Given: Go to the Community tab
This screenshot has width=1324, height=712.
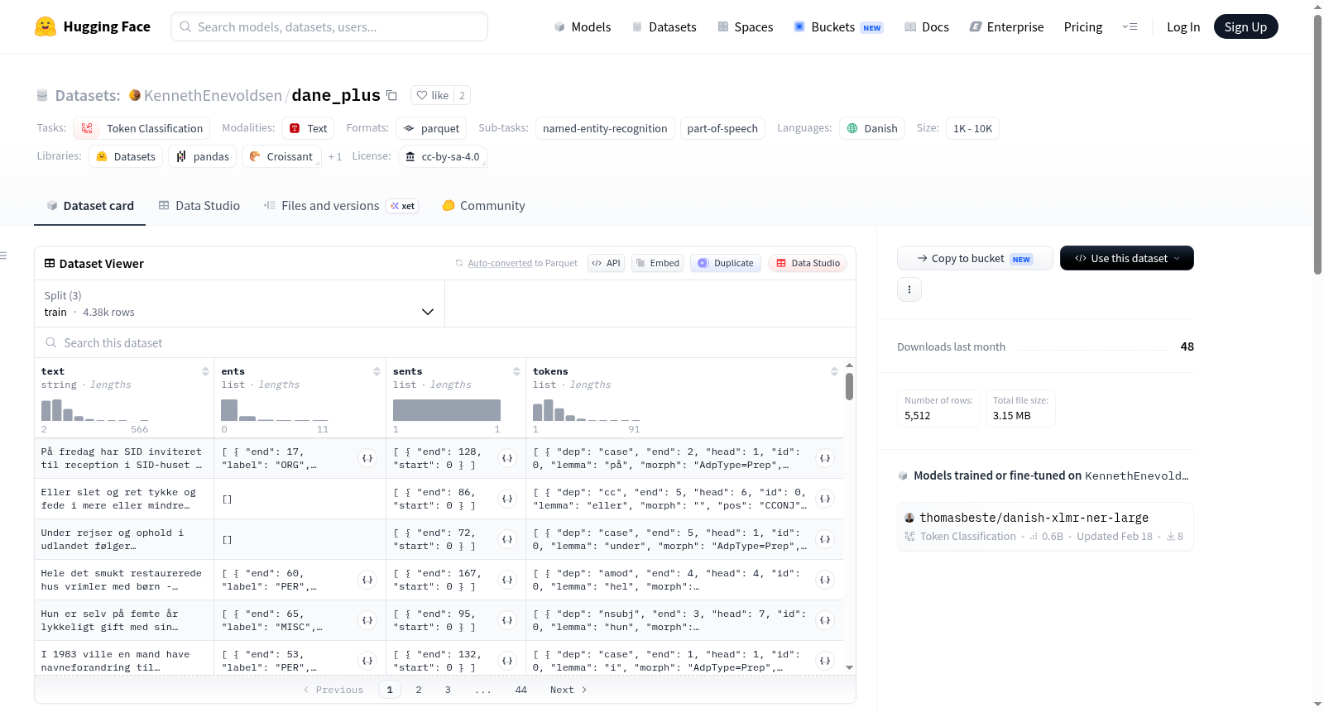Looking at the screenshot, I should [484, 206].
